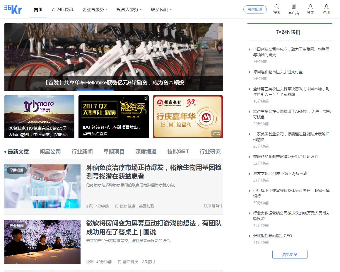Click the 登录 login person icon
Image resolution: width=340 pixels, height=272 pixels.
point(310,6)
